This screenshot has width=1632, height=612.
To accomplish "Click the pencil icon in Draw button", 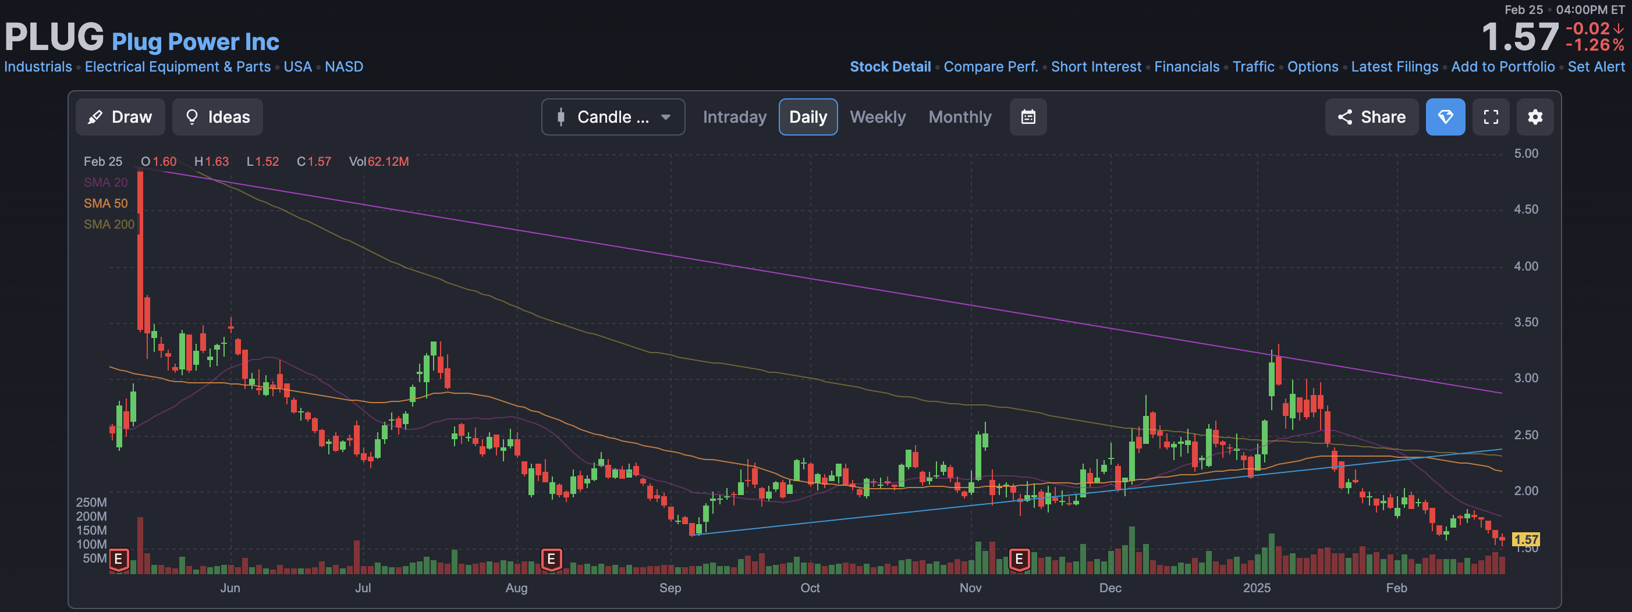I will [x=95, y=117].
